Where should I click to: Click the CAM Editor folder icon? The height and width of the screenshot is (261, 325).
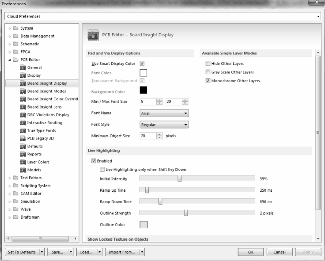[x=16, y=193]
